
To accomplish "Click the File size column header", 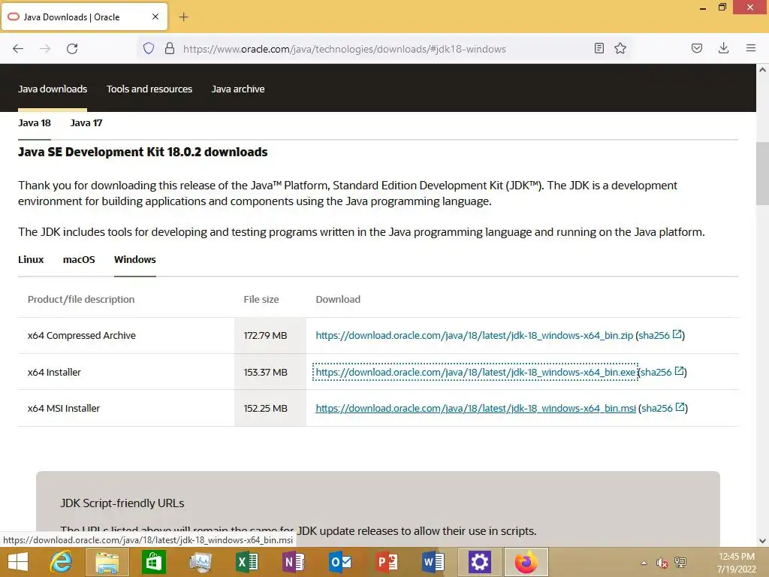I will 261,299.
